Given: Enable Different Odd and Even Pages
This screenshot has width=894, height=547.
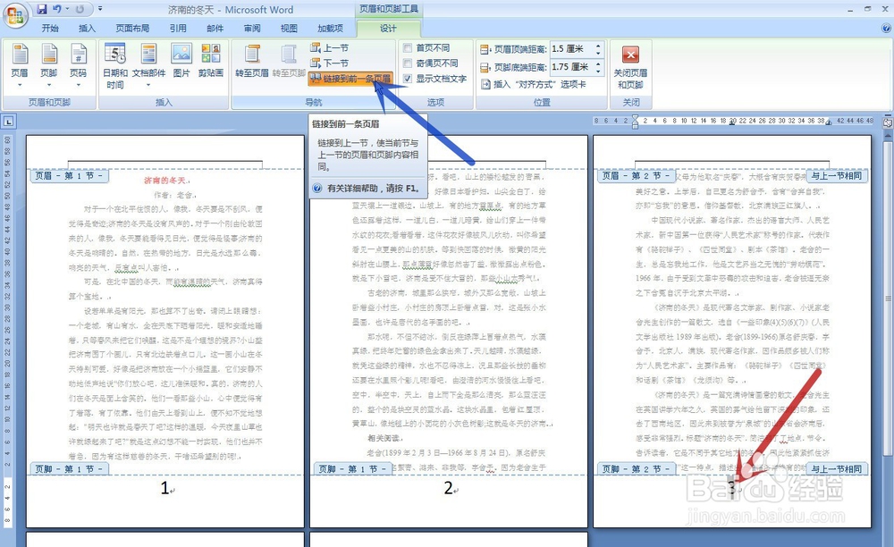Looking at the screenshot, I should (x=408, y=63).
